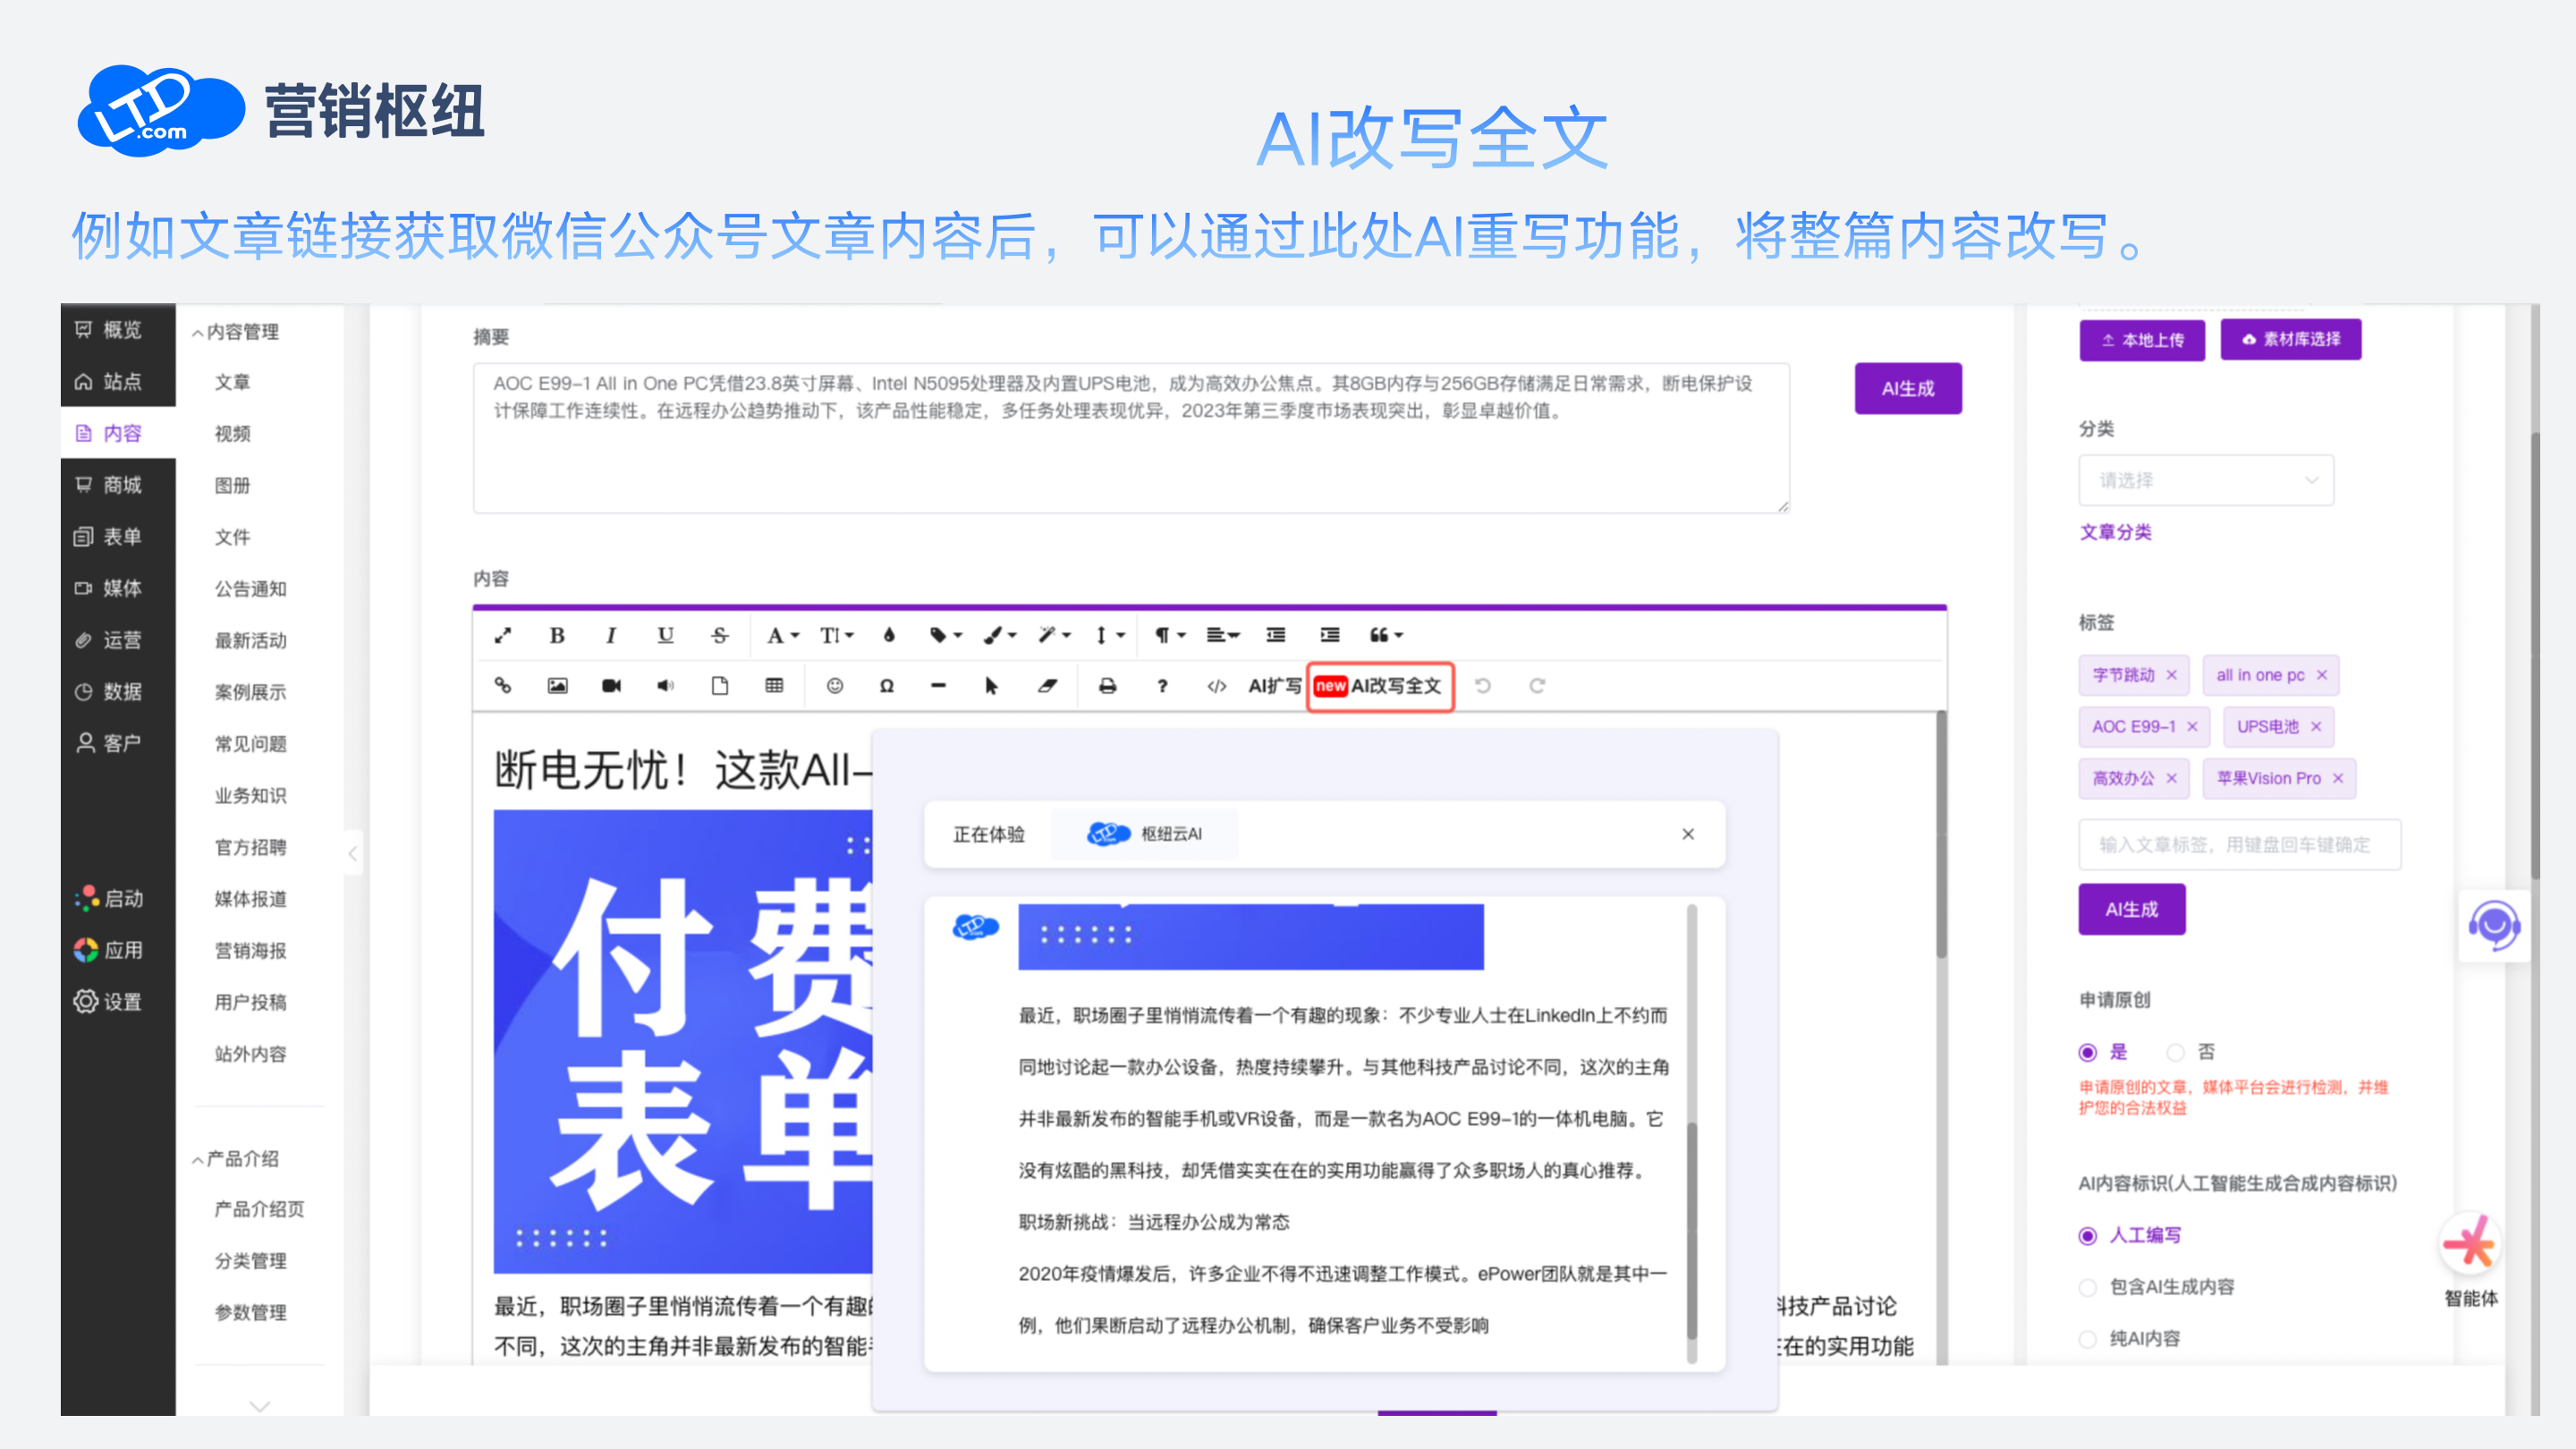Viewport: 2576px width, 1449px height.
Task: Open the font size dropdown
Action: [x=836, y=635]
